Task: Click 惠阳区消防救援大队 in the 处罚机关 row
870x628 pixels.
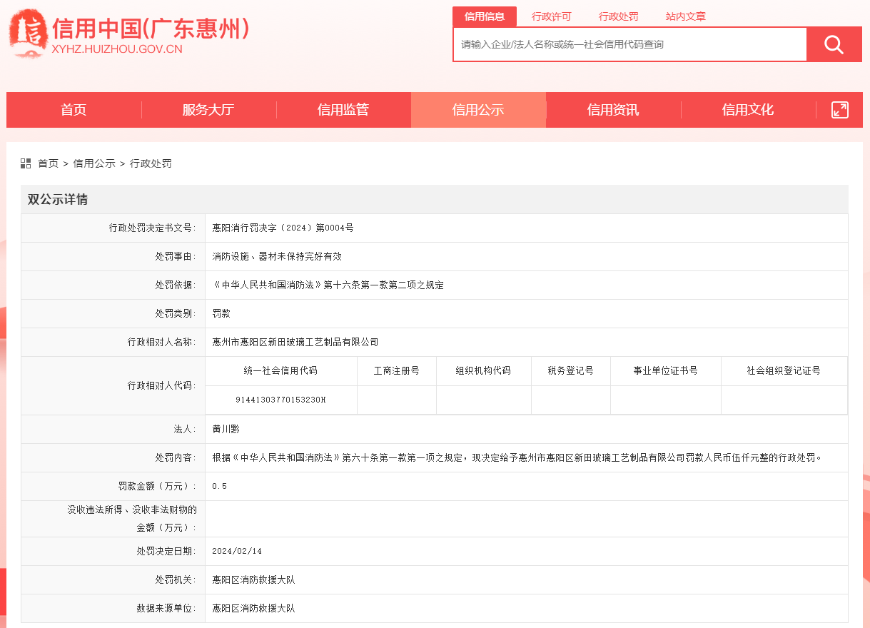Action: coord(253,579)
